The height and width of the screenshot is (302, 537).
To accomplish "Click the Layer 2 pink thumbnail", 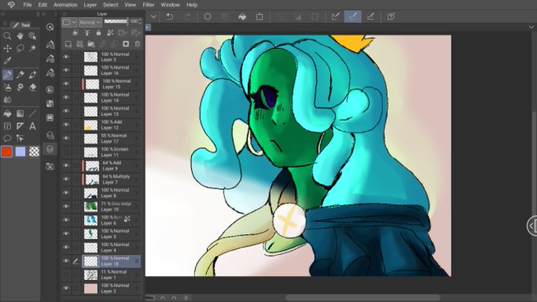I will 91,289.
